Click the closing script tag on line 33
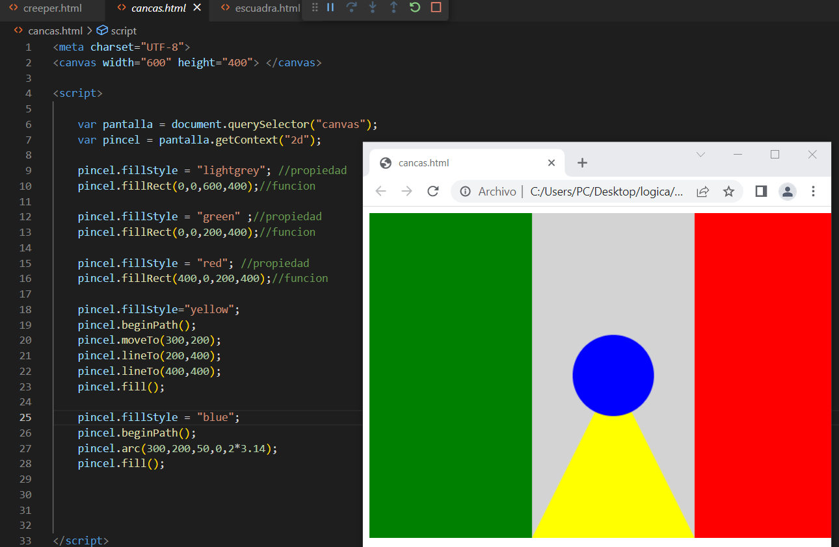The height and width of the screenshot is (547, 839). (81, 541)
